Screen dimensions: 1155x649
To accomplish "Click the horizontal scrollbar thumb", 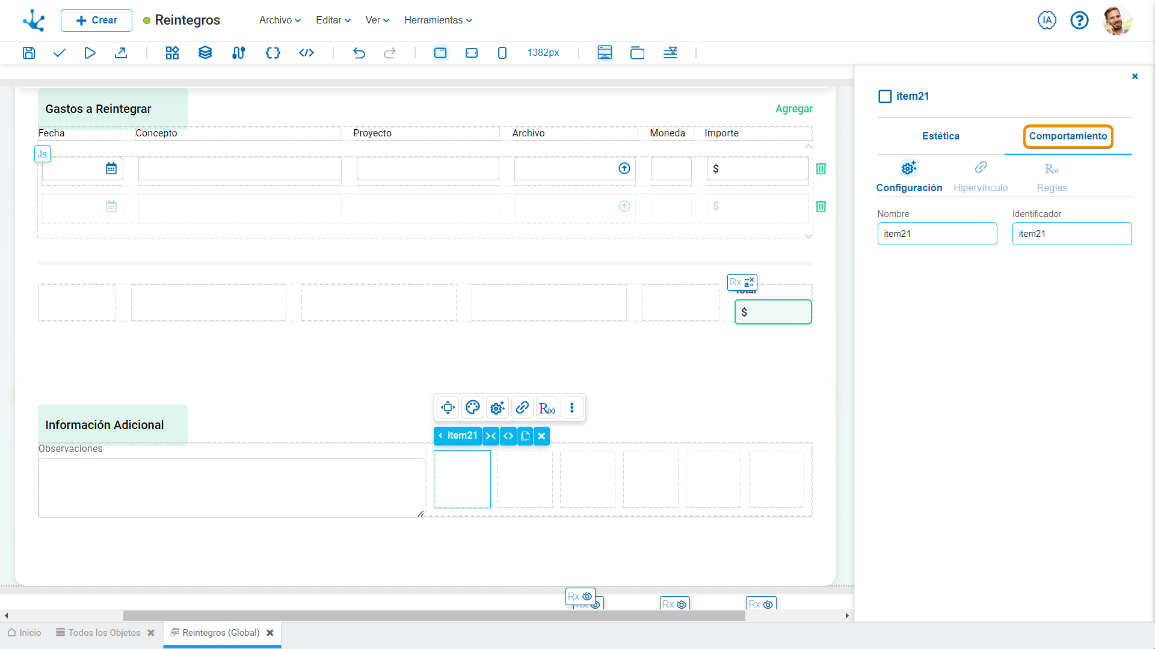I will pos(434,616).
